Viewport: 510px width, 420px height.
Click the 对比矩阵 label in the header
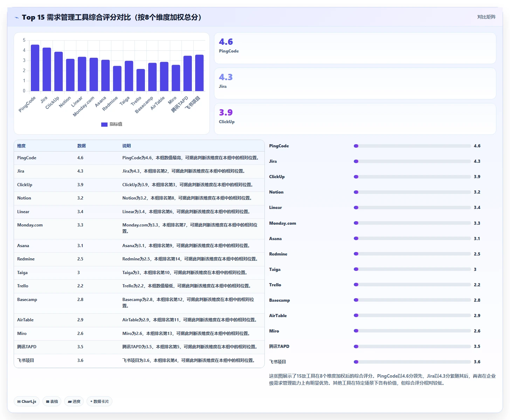point(486,17)
